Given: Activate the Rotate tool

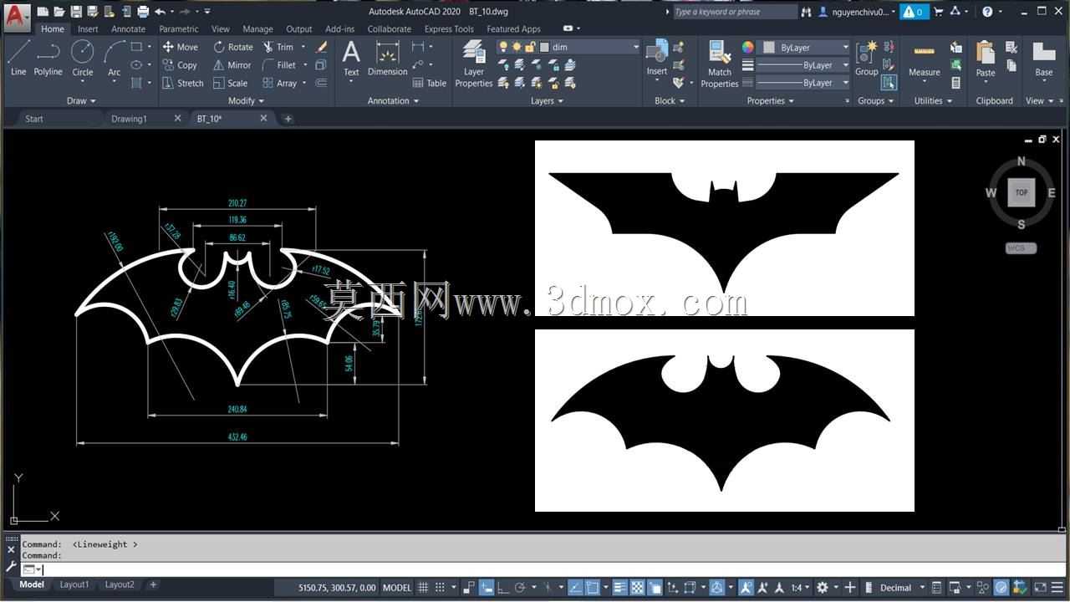Looking at the screenshot, I should pyautogui.click(x=233, y=47).
